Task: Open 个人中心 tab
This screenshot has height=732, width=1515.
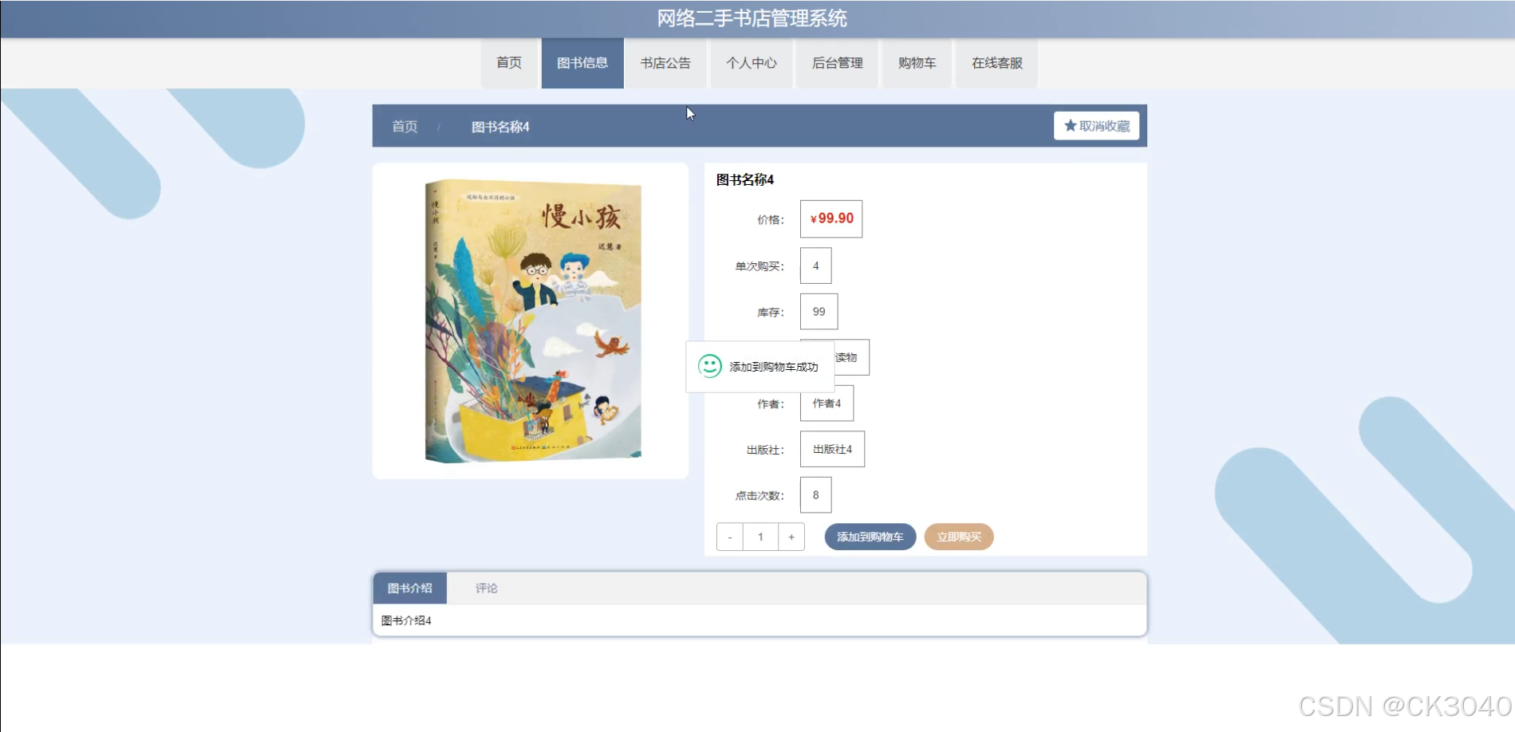Action: tap(752, 63)
